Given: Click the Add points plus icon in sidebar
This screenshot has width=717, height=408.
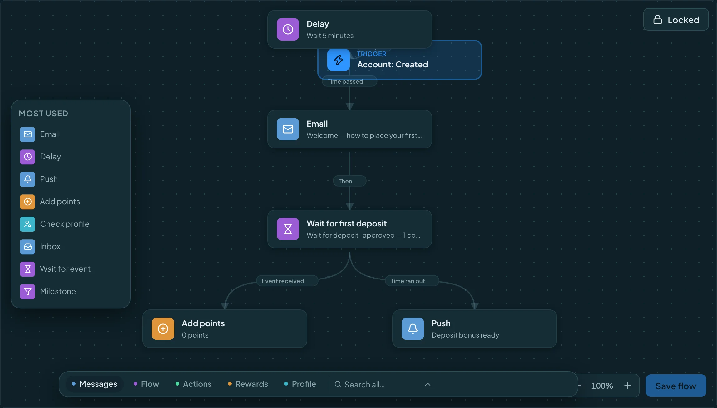Looking at the screenshot, I should 27,202.
